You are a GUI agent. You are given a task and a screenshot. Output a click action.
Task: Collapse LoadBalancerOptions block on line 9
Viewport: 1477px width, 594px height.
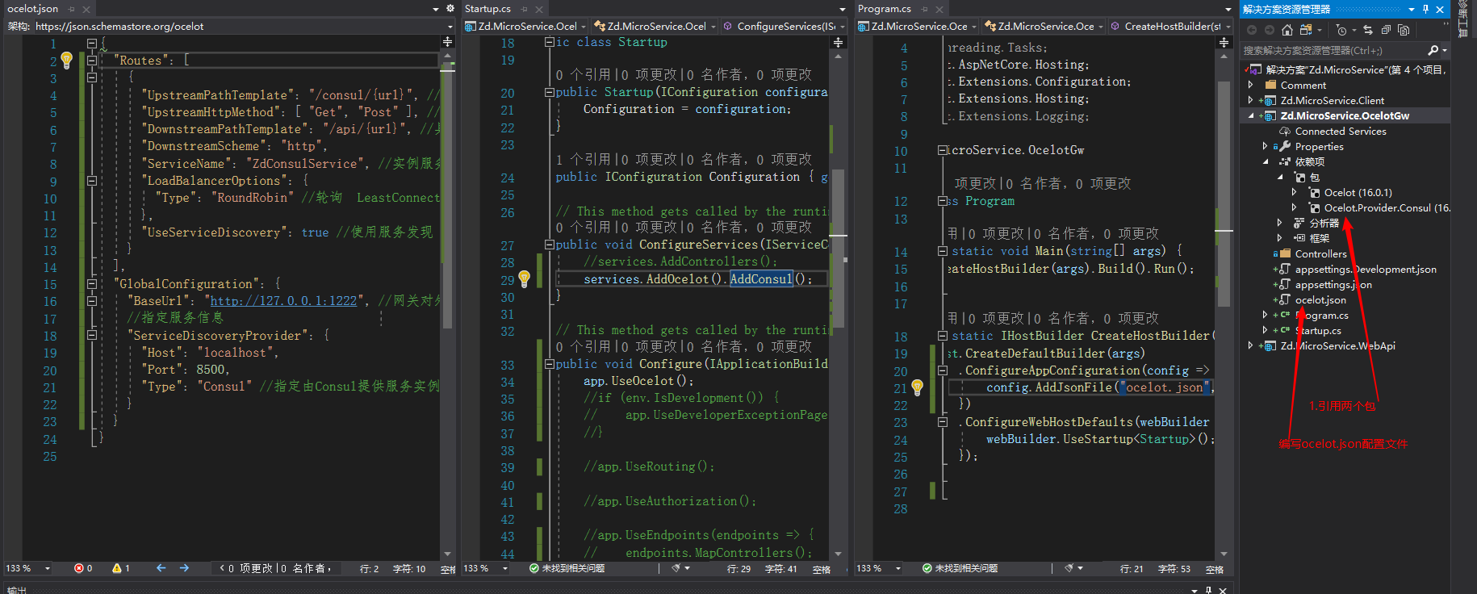(92, 181)
